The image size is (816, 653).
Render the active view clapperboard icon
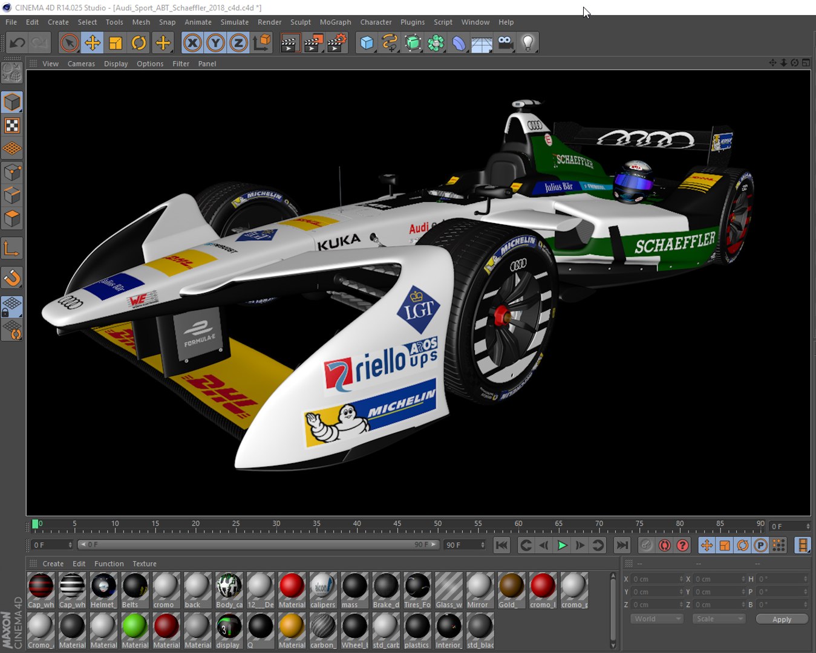point(290,43)
